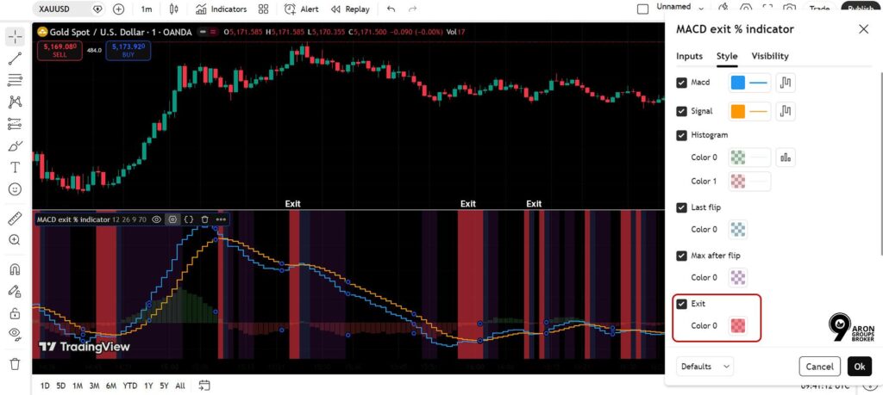883x395 pixels.
Task: Change the Histogram Color 0 green swatch
Action: pyautogui.click(x=738, y=157)
